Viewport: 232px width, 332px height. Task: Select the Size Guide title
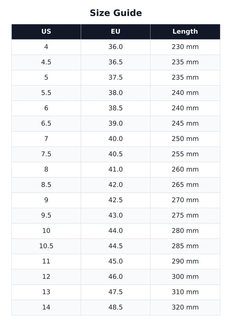coord(116,13)
